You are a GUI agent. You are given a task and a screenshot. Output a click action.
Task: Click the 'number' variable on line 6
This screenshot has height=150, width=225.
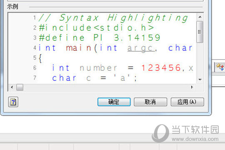(x=98, y=68)
